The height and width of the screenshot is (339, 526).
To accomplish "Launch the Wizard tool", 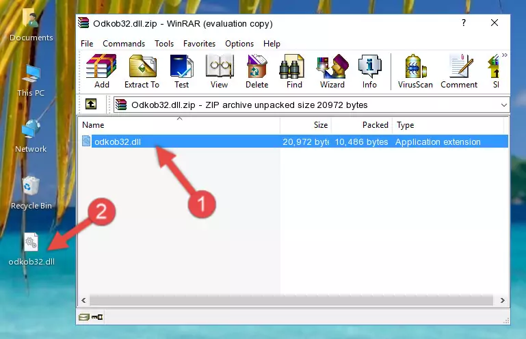I will tap(332, 71).
